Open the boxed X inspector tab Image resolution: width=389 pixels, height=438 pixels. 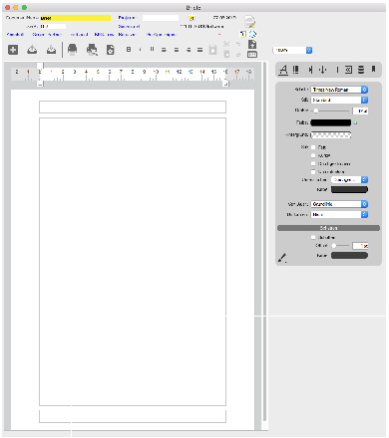[x=348, y=70]
